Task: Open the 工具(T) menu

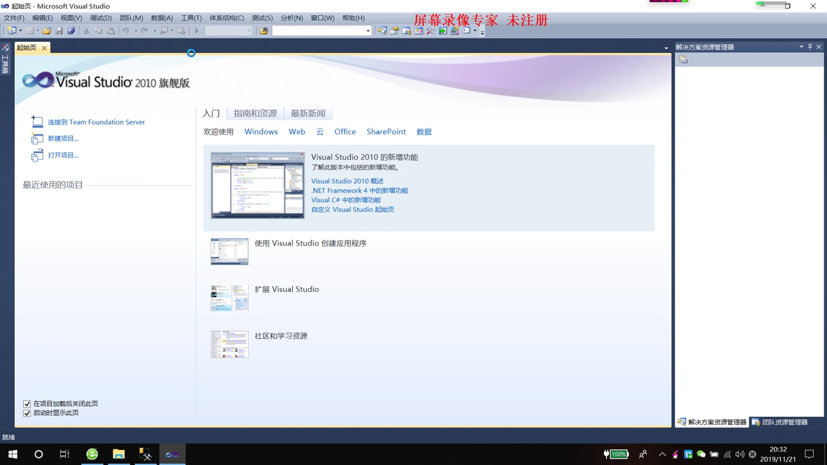Action: 191,18
